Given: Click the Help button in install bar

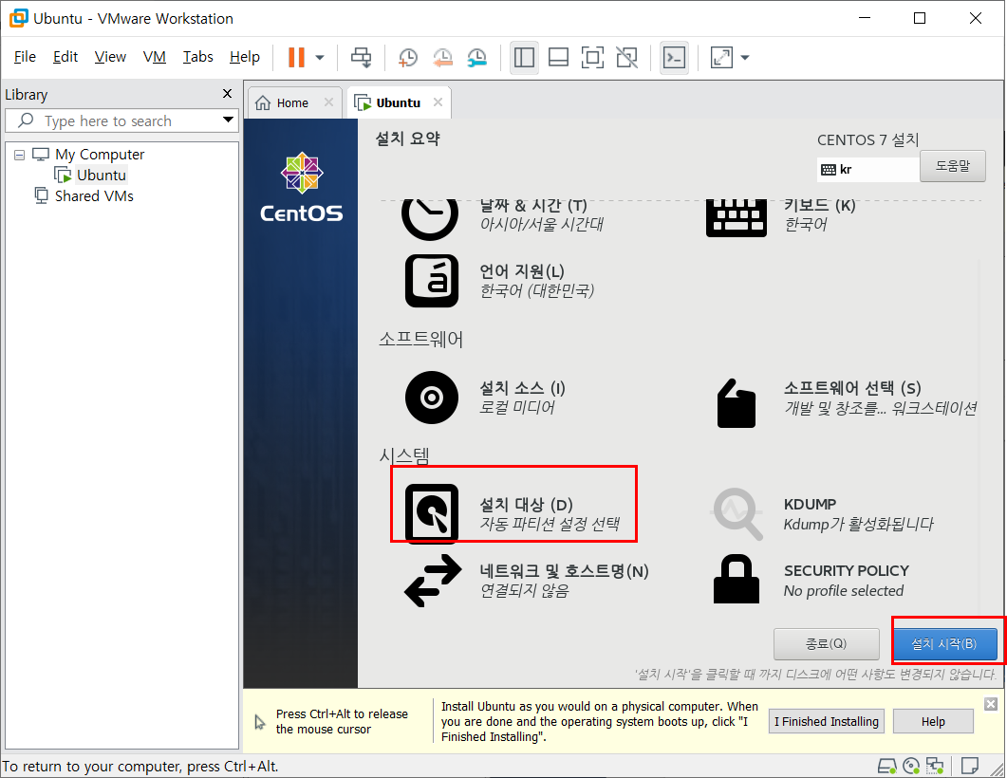Looking at the screenshot, I should coord(933,721).
